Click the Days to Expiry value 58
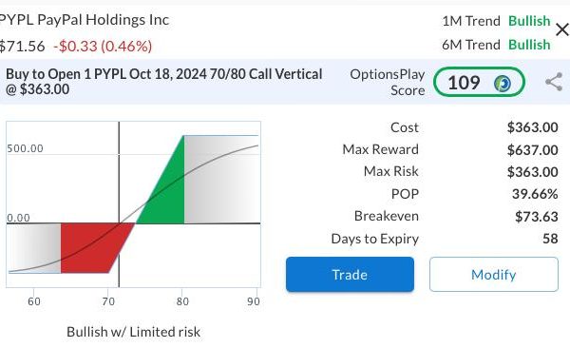Image resolution: width=570 pixels, height=348 pixels. (x=550, y=239)
